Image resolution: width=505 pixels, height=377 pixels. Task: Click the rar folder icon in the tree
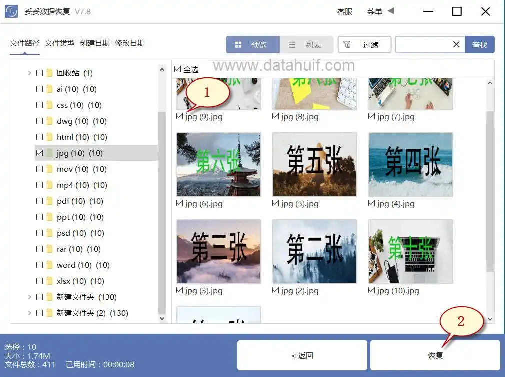[x=50, y=249]
